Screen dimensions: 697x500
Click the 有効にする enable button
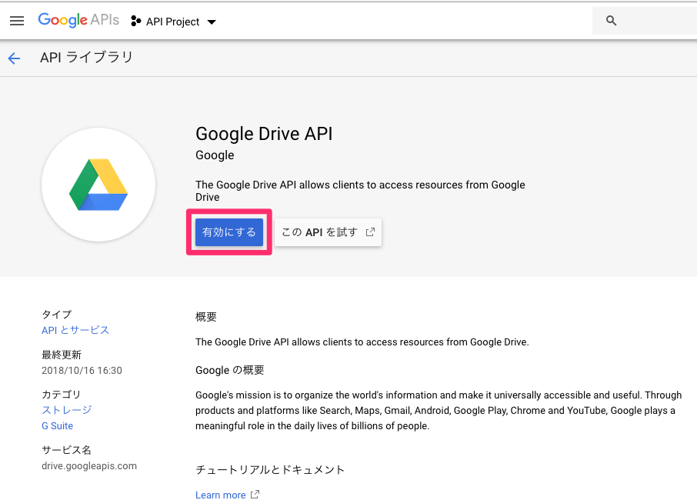(x=229, y=232)
